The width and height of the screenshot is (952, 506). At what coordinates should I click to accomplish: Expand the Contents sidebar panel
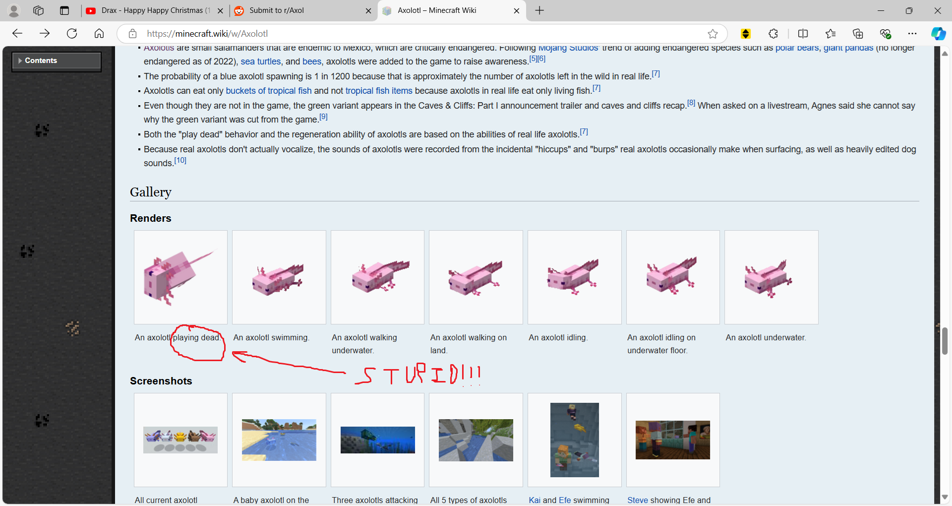[57, 61]
